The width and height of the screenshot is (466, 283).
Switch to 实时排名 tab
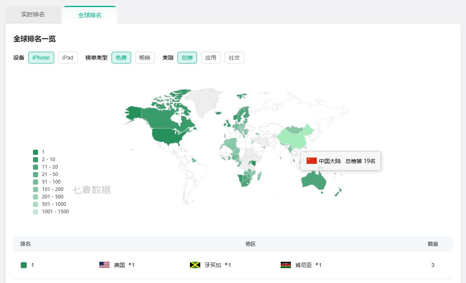click(33, 15)
